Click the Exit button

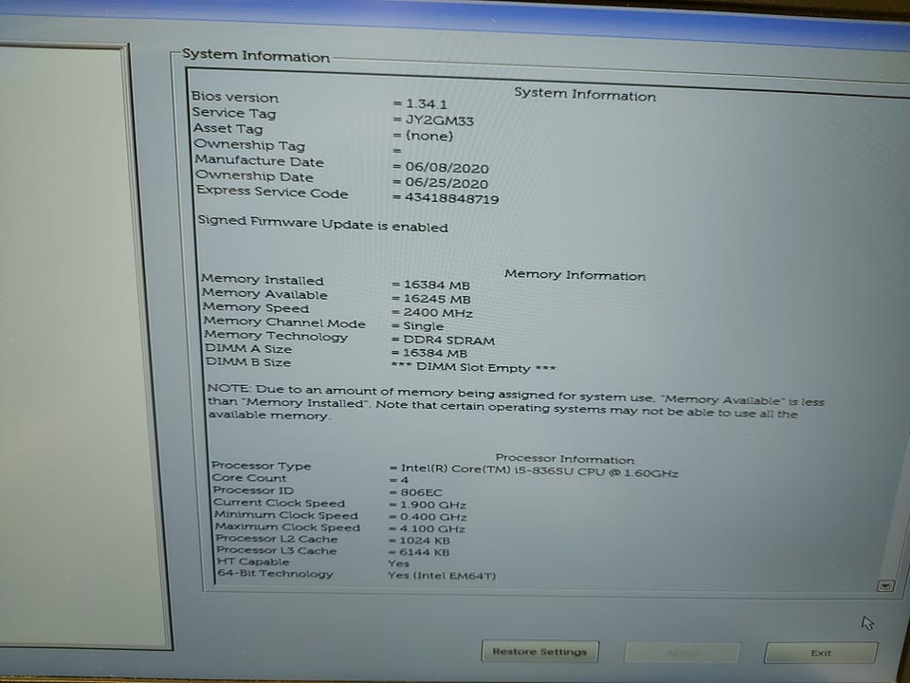coord(821,653)
